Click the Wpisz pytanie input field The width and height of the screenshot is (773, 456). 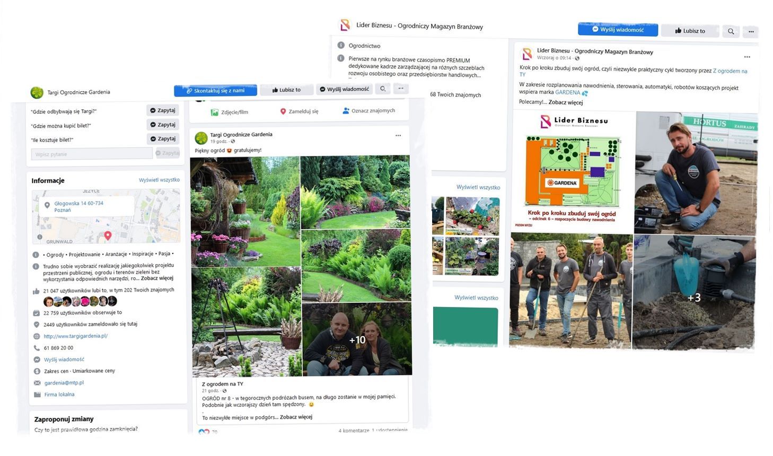92,154
